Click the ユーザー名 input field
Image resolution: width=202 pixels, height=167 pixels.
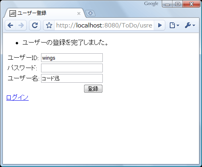(x=72, y=78)
